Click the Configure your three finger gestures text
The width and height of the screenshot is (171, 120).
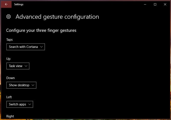point(41,31)
